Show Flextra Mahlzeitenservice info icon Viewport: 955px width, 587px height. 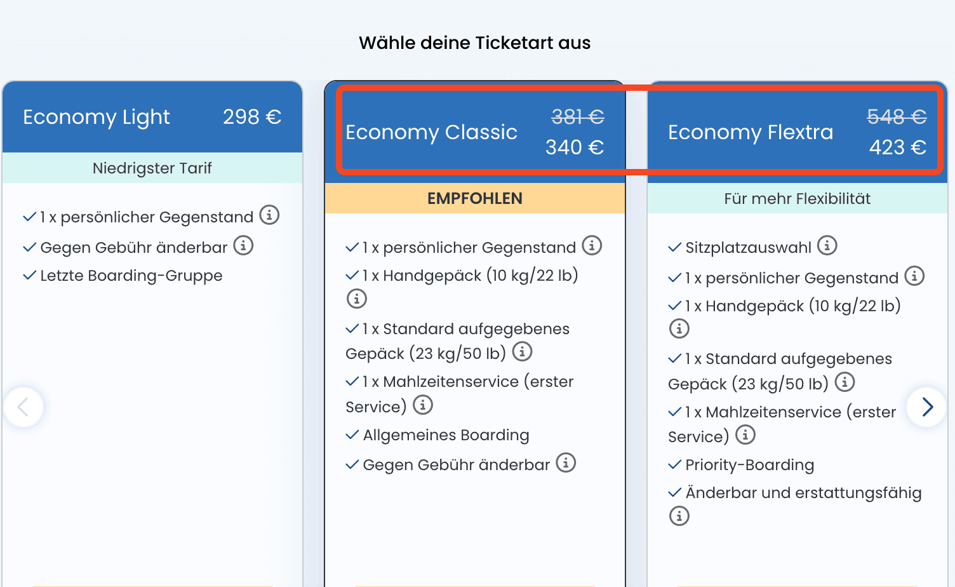click(745, 435)
